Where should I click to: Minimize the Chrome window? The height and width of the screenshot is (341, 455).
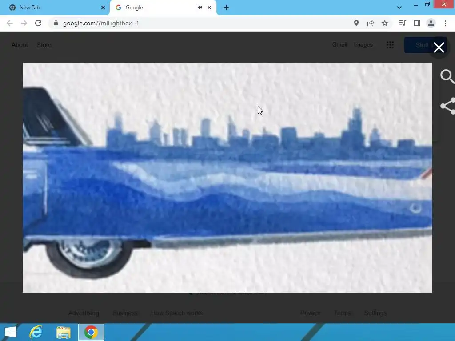pyautogui.click(x=415, y=4)
